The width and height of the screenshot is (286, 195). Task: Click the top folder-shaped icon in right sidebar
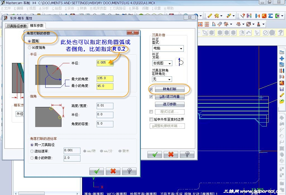tap(282, 52)
